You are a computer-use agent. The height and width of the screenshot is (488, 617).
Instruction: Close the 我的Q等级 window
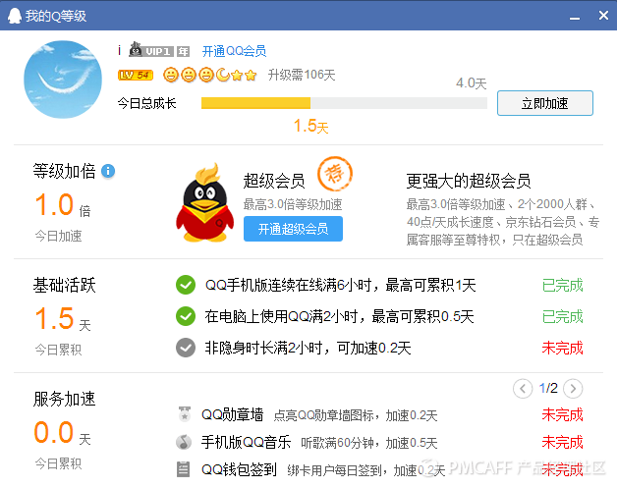point(603,16)
